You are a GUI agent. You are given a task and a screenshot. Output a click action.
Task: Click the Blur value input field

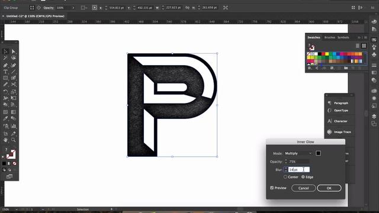[298, 170]
